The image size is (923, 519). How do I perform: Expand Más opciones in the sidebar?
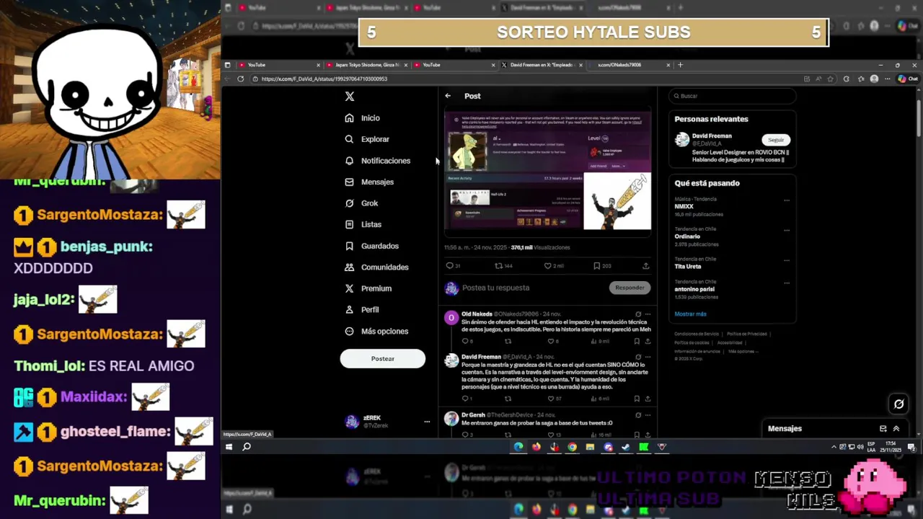[376, 331]
